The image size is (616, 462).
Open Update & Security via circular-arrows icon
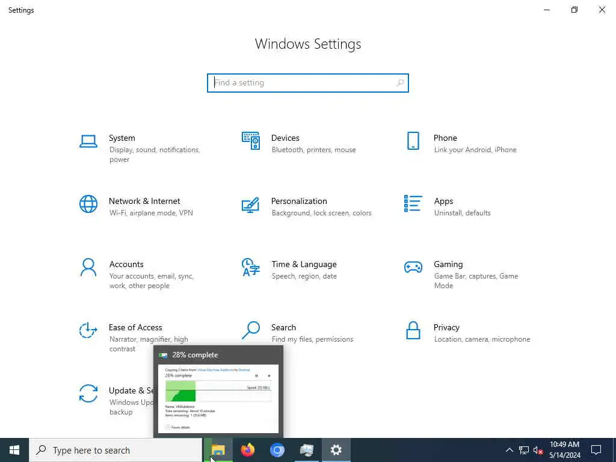(88, 393)
